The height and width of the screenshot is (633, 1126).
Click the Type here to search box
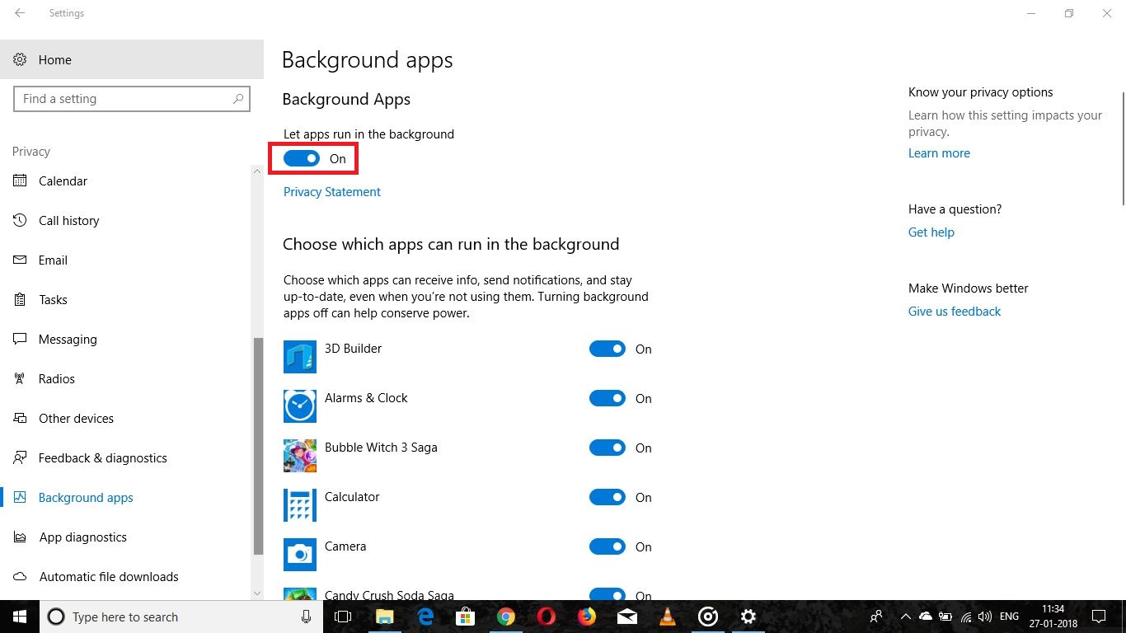tap(181, 617)
